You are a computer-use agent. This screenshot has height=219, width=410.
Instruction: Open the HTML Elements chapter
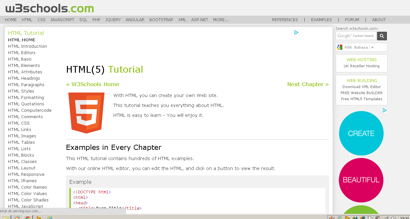click(x=24, y=66)
